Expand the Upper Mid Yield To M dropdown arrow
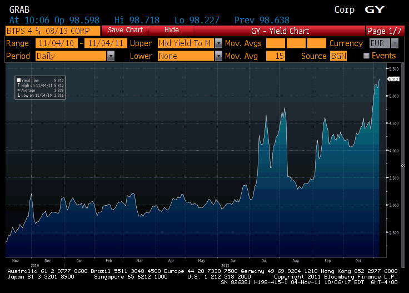Image resolution: width=409 pixels, height=293 pixels. click(218, 43)
